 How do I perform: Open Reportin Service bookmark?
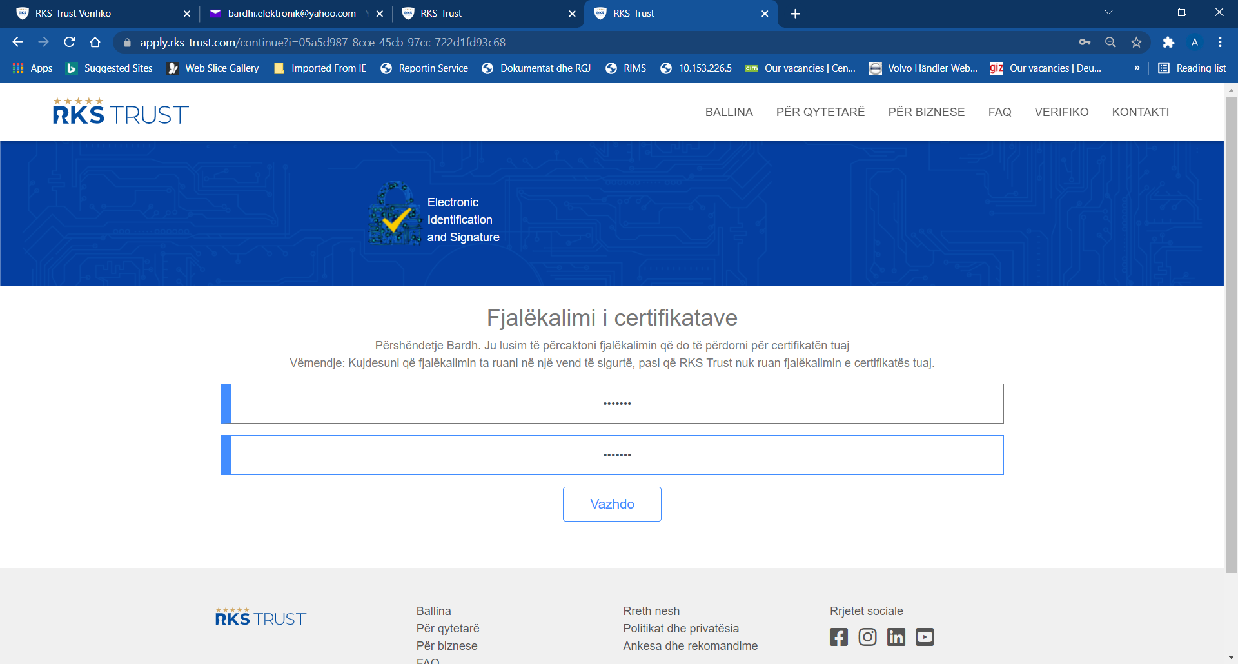pyautogui.click(x=424, y=68)
